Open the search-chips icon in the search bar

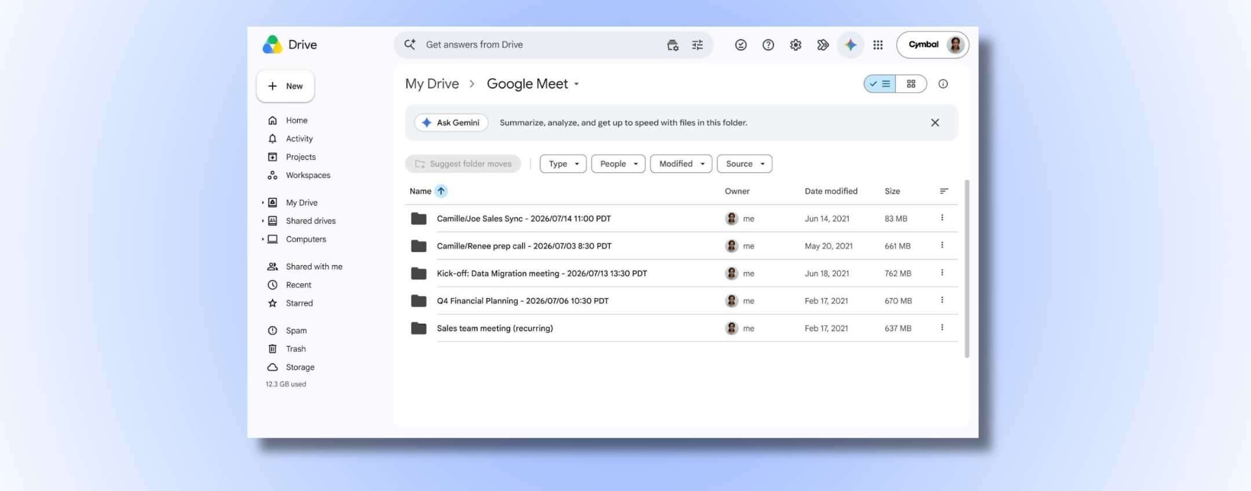pos(672,45)
